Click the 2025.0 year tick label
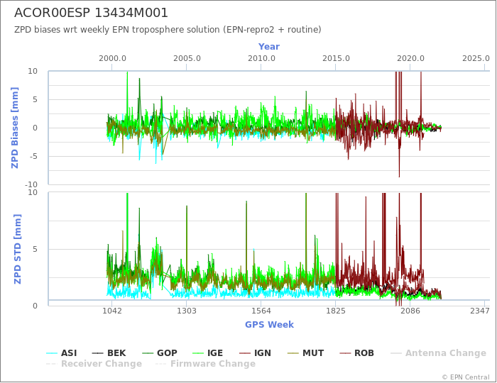Image resolution: width=497 pixels, height=383 pixels. [476, 59]
